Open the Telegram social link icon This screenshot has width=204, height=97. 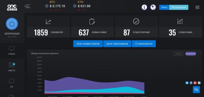187,83
